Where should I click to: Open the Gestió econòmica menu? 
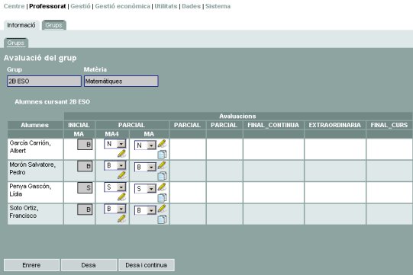tap(122, 6)
